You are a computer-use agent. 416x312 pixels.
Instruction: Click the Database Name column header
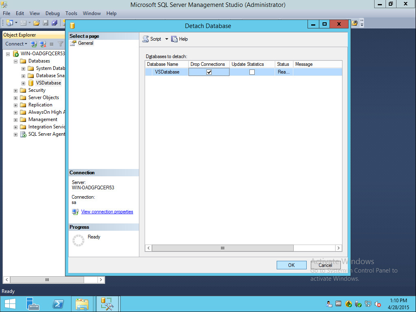click(x=167, y=64)
